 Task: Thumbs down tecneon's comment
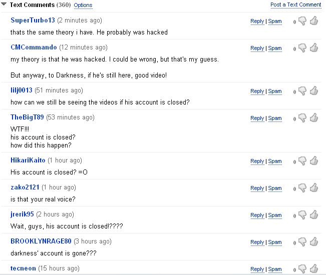click(x=302, y=269)
